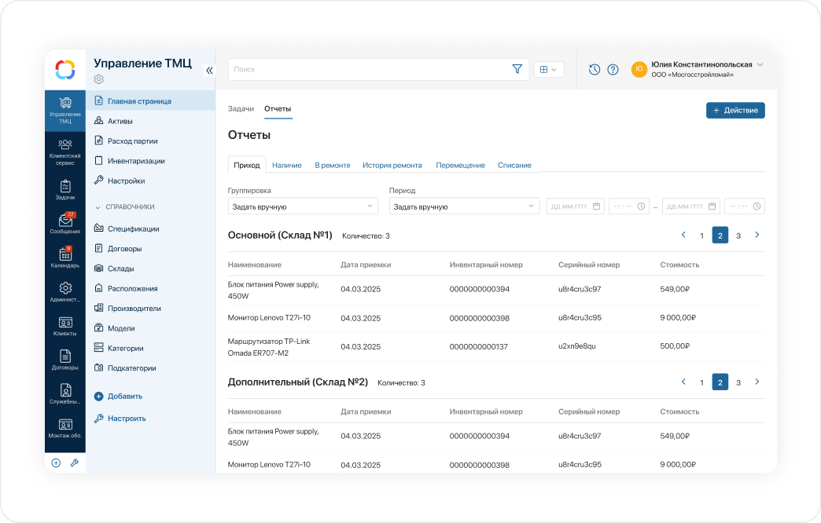The image size is (821, 523).
Task: Switch to the Наличие report tab
Action: tap(287, 165)
